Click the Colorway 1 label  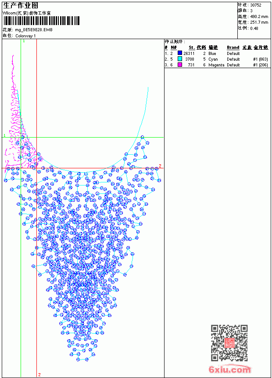pyautogui.click(x=25, y=36)
